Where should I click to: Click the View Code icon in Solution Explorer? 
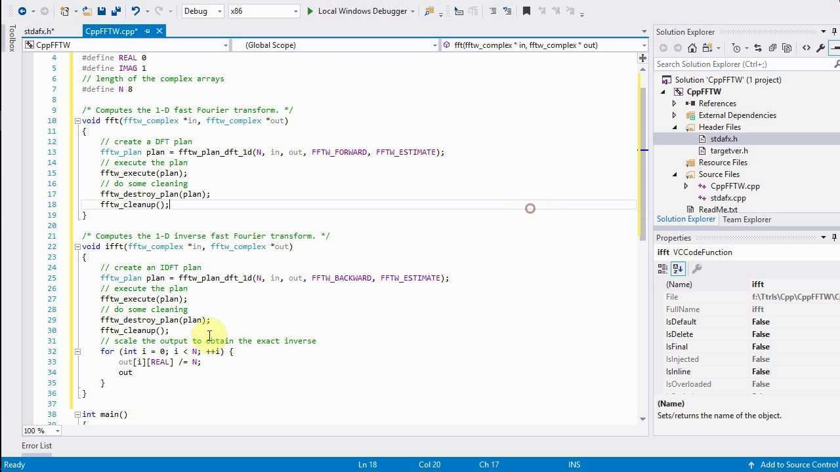(x=807, y=48)
